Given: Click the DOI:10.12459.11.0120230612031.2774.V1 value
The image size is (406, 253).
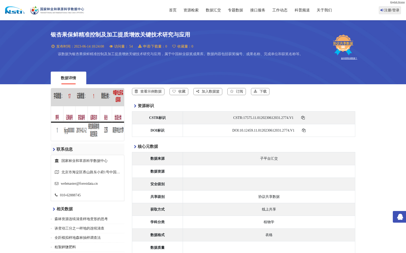Looking at the screenshot, I should click(x=263, y=131).
